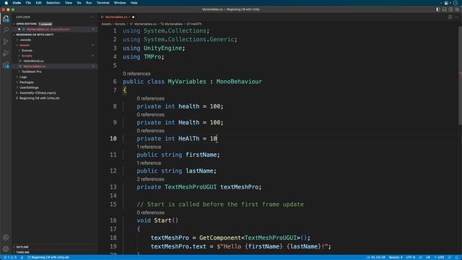Click the MyVariables class breadcrumb
462x260 pixels.
(172, 24)
